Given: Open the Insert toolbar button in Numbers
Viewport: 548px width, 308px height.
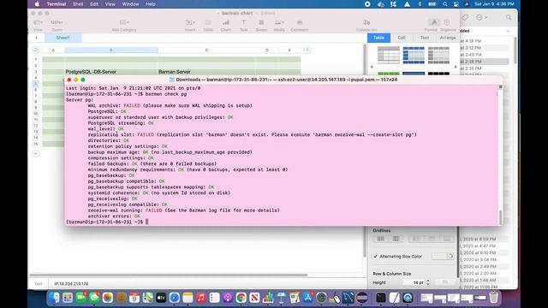Looking at the screenshot, I should 190,25.
